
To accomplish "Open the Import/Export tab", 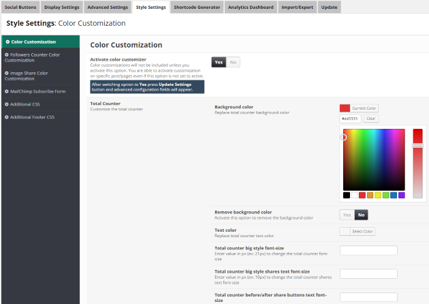I will point(298,7).
